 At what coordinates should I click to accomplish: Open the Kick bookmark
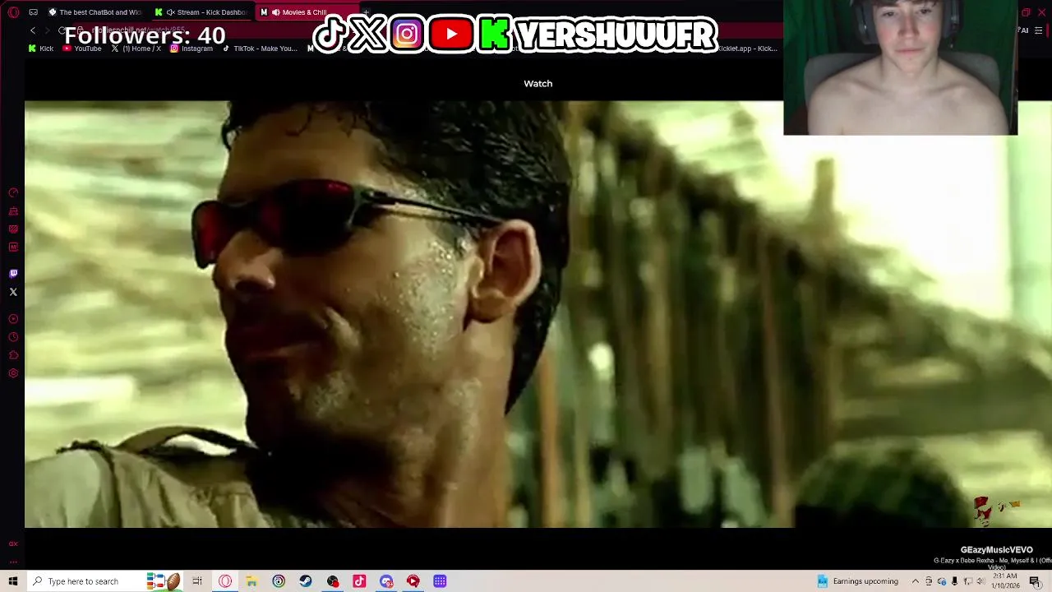[40, 49]
